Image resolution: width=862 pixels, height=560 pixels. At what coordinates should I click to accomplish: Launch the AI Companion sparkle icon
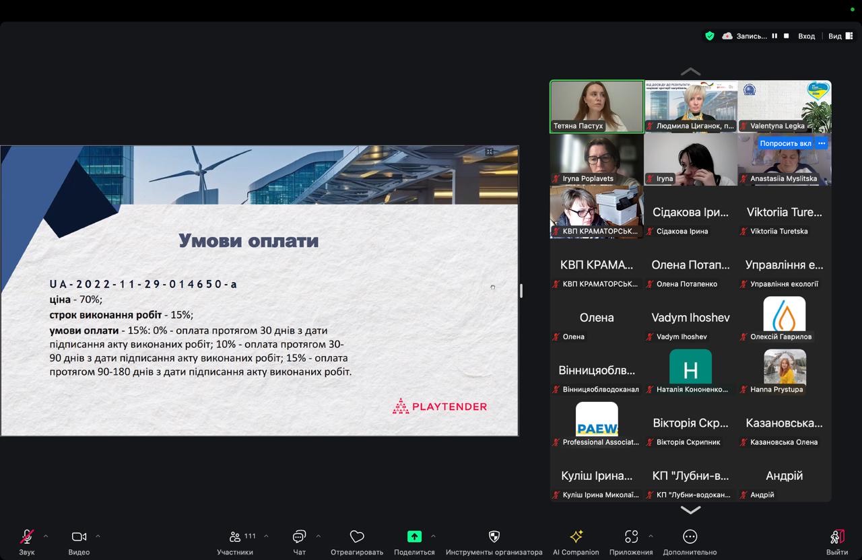576,536
